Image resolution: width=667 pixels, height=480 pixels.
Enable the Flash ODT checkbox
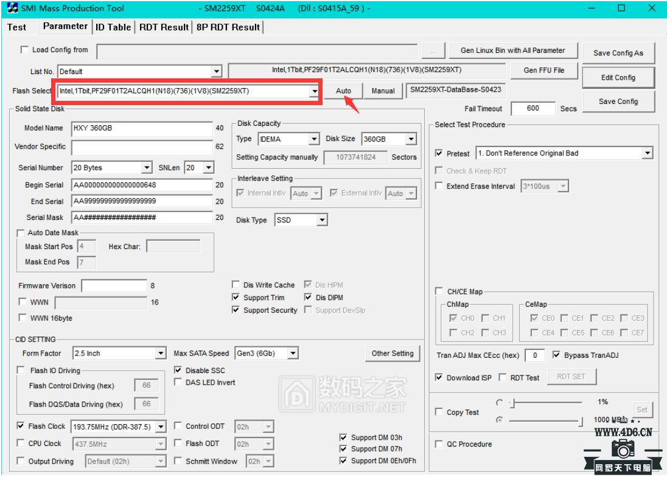(178, 444)
